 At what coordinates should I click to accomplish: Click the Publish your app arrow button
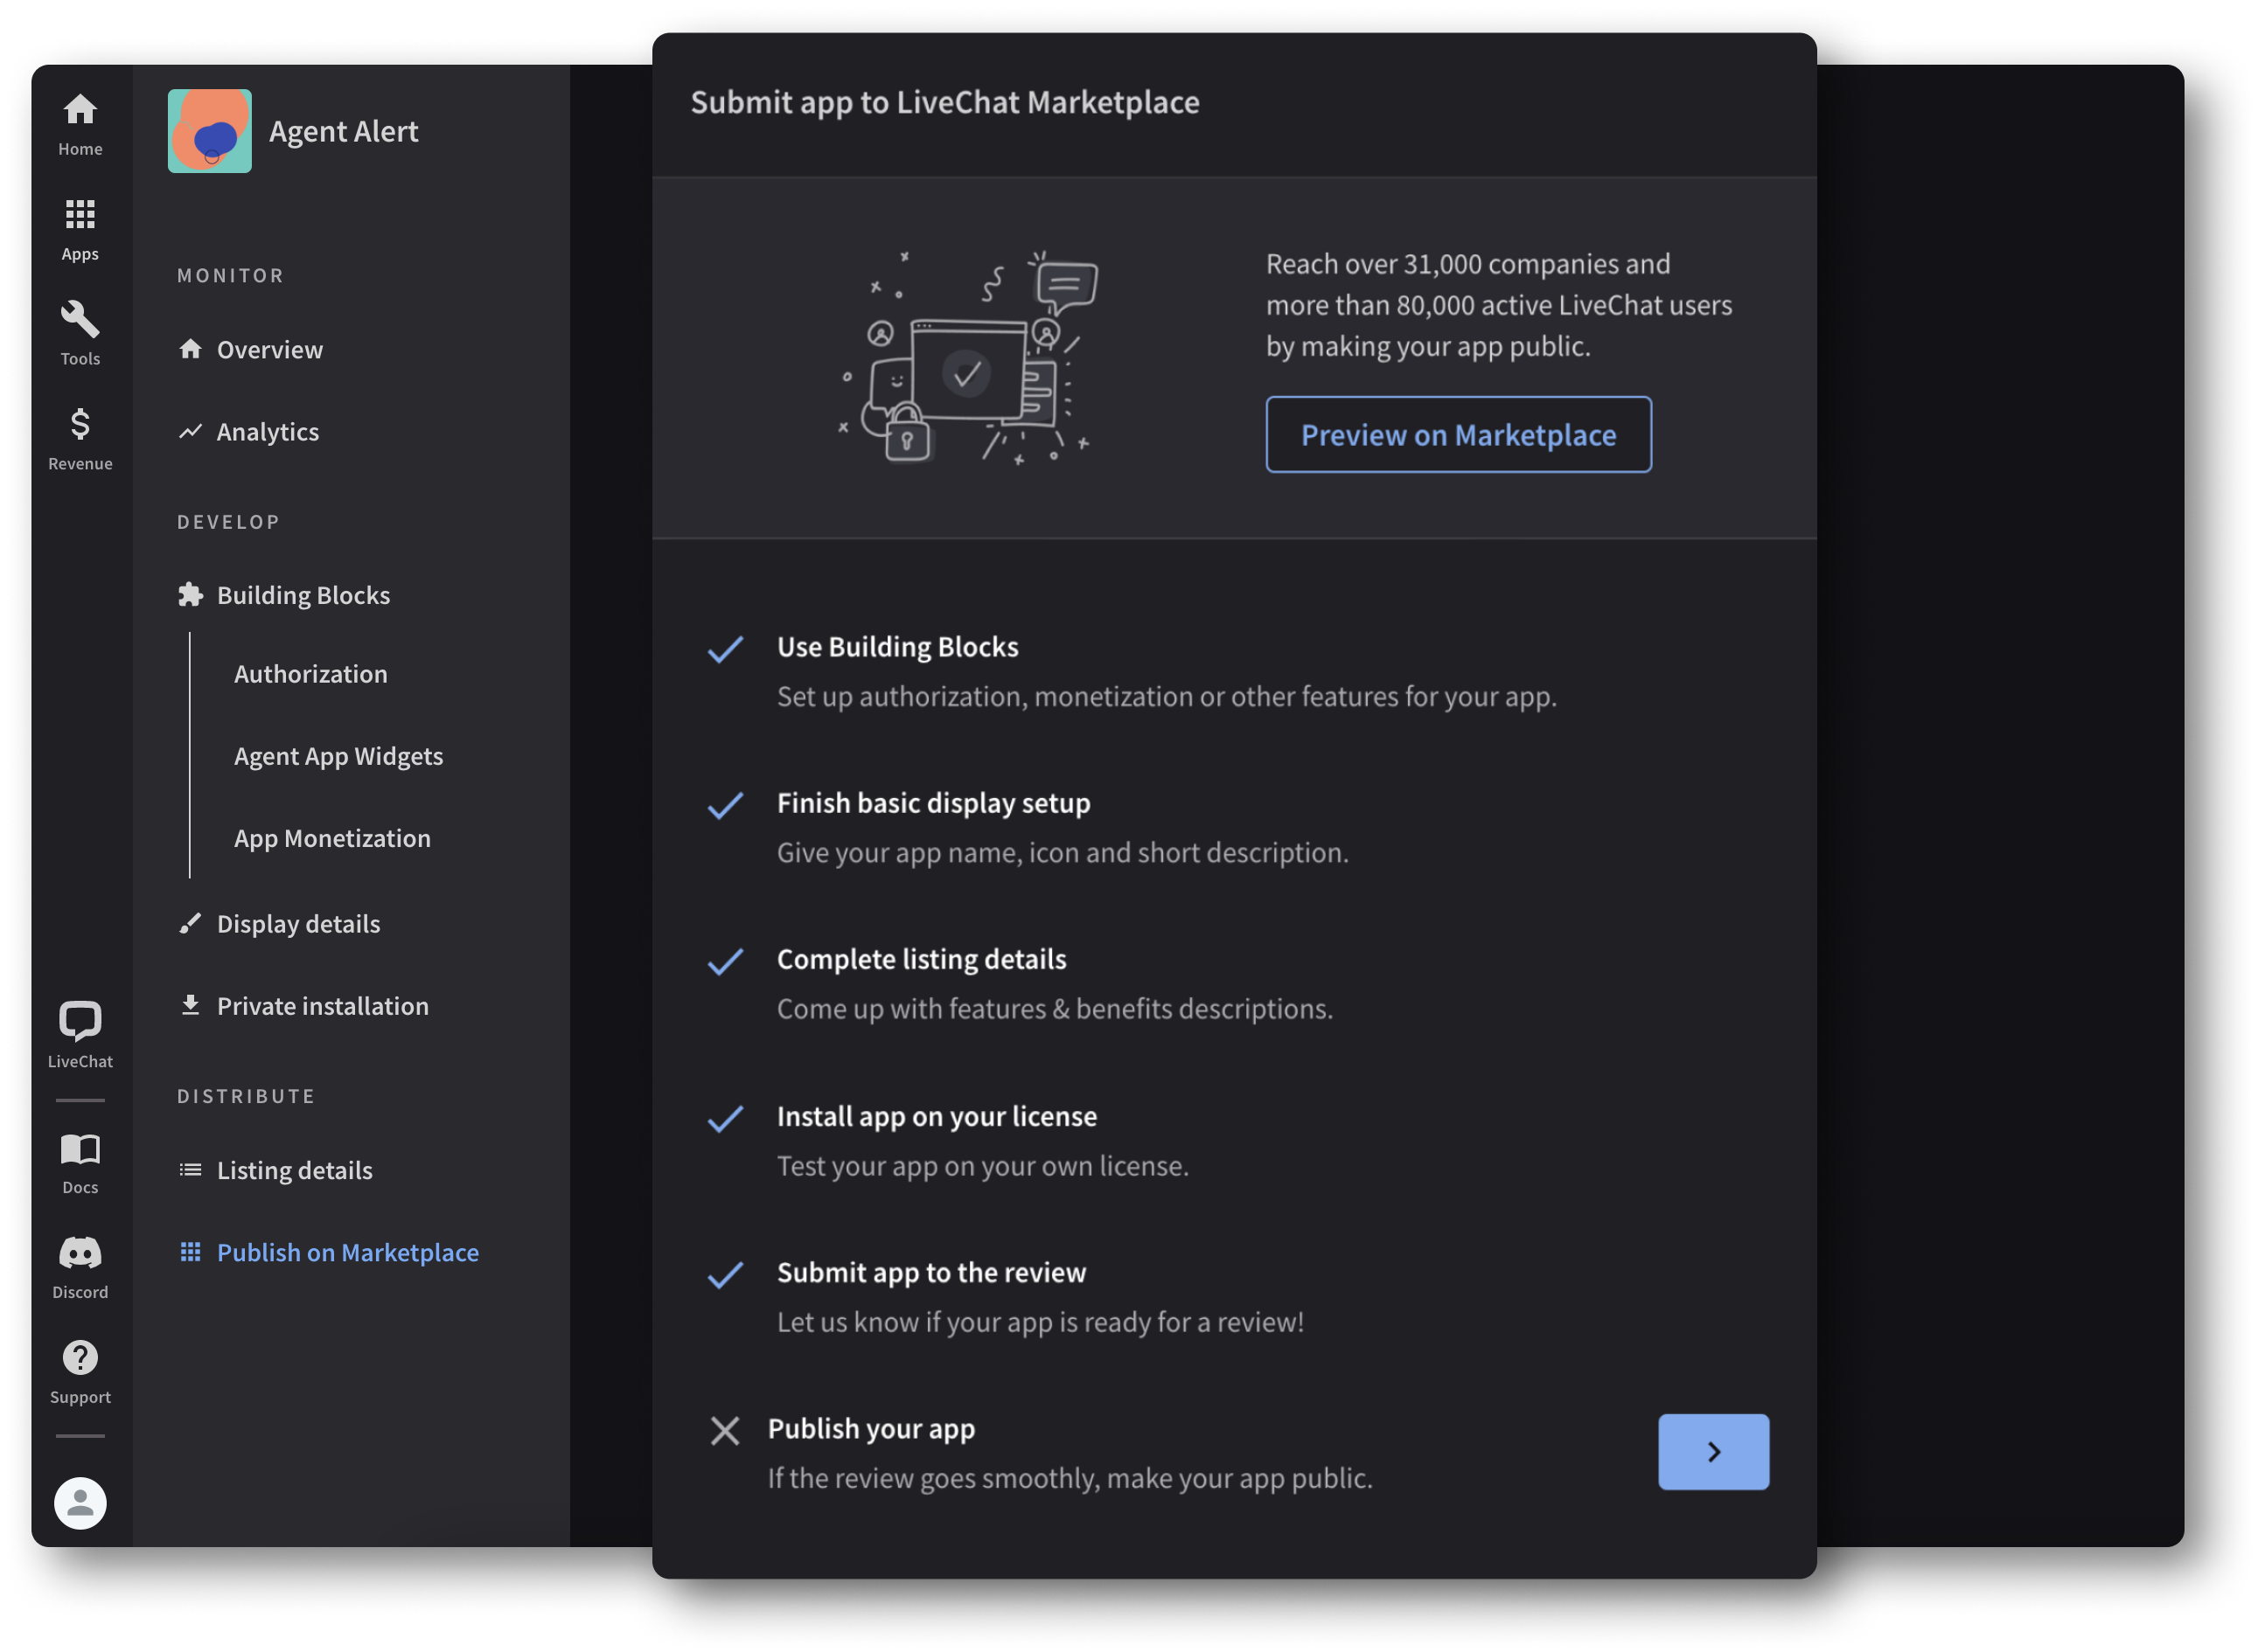tap(1715, 1453)
